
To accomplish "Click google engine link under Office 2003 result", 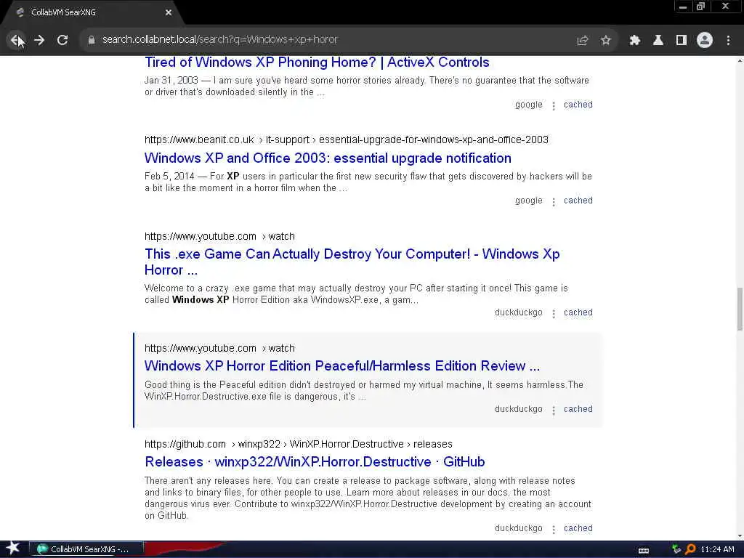I will coord(529,201).
